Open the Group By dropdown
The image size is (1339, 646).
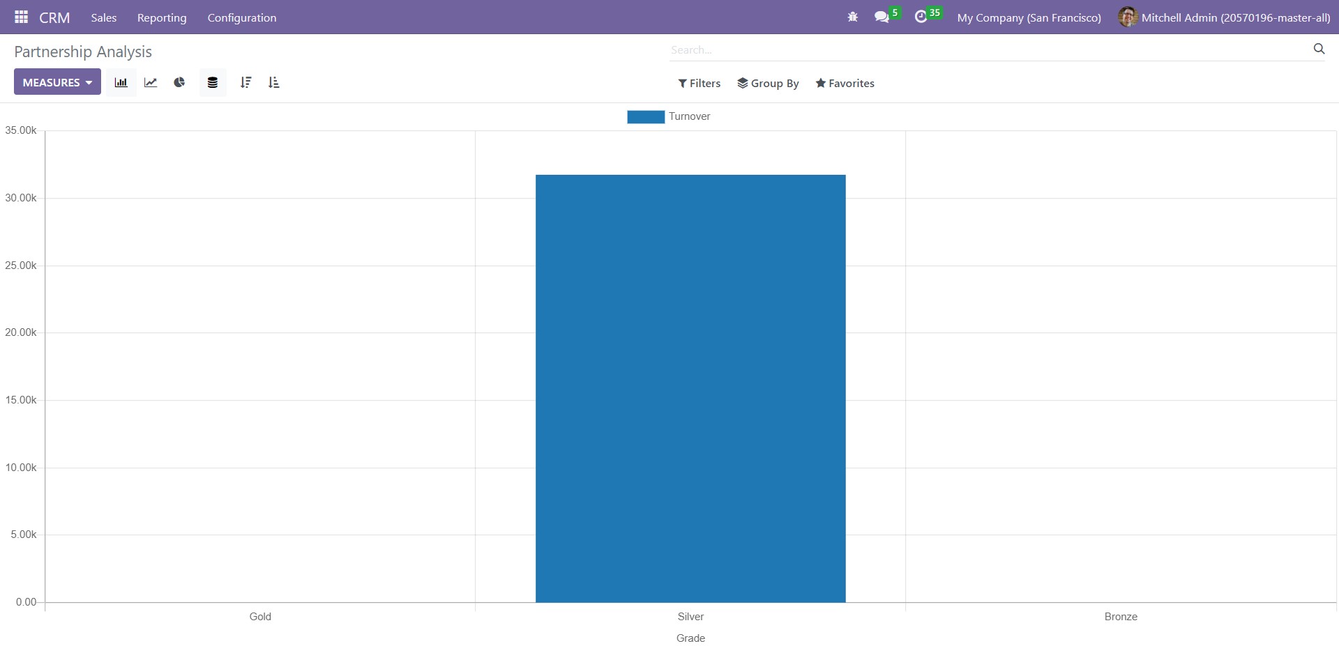(x=769, y=83)
